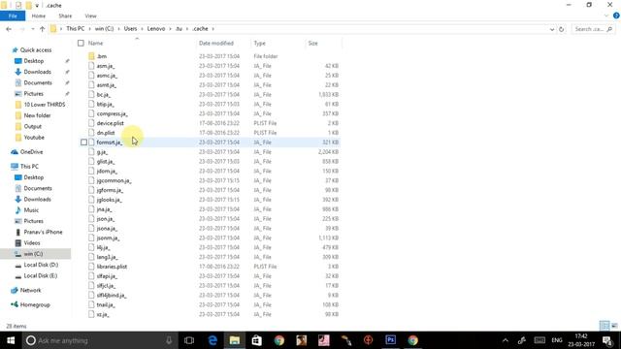621x349 pixels.
Task: Open Quick access star in sidebar
Action: (15, 49)
